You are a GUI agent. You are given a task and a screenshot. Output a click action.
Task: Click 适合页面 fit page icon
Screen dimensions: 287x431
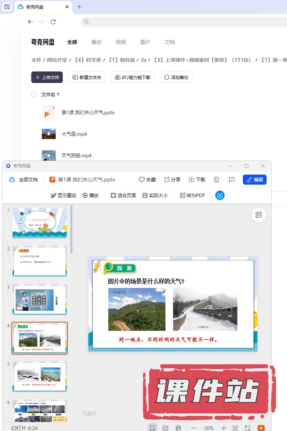click(123, 195)
